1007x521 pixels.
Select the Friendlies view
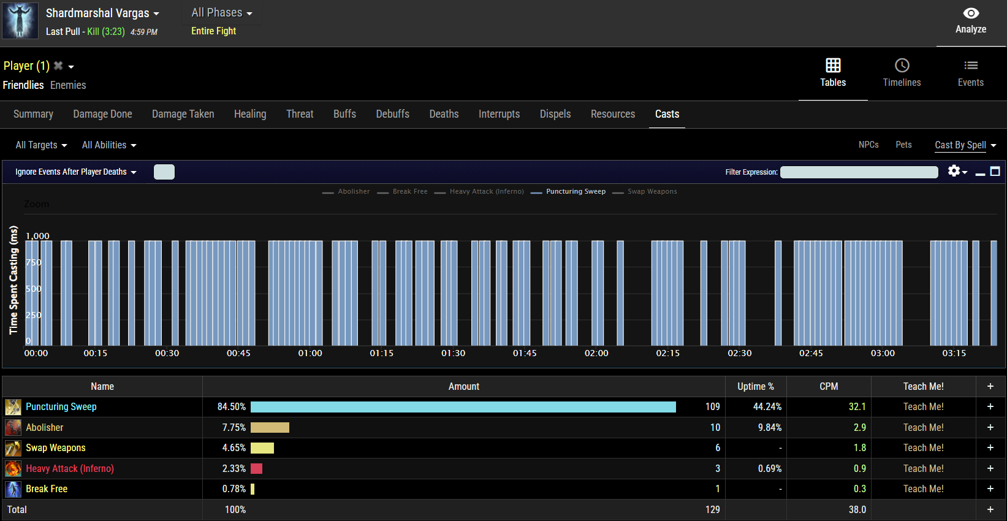pos(23,85)
